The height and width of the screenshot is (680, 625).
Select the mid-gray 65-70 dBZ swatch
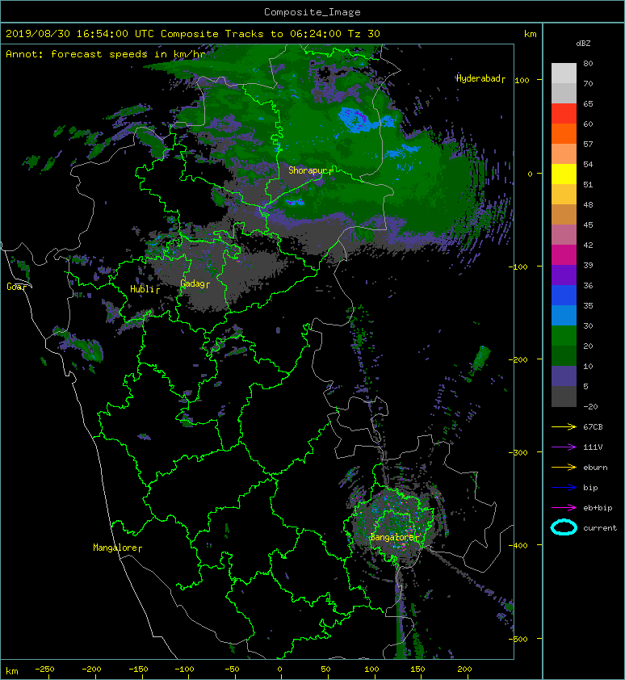(x=564, y=94)
